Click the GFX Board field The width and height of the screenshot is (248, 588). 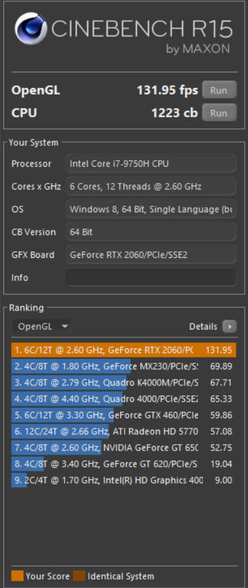[x=151, y=255]
